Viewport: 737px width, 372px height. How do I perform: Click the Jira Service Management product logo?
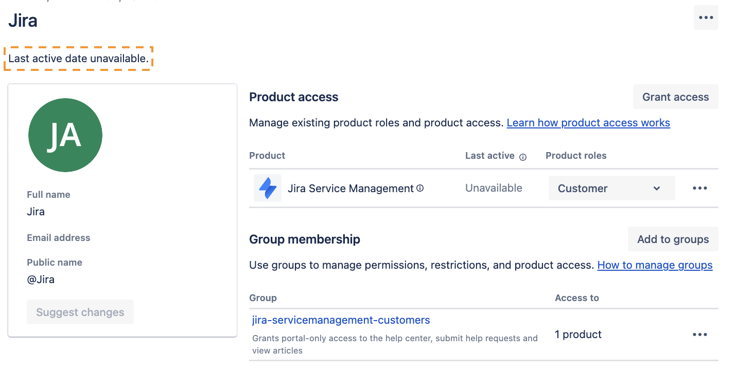coord(268,188)
